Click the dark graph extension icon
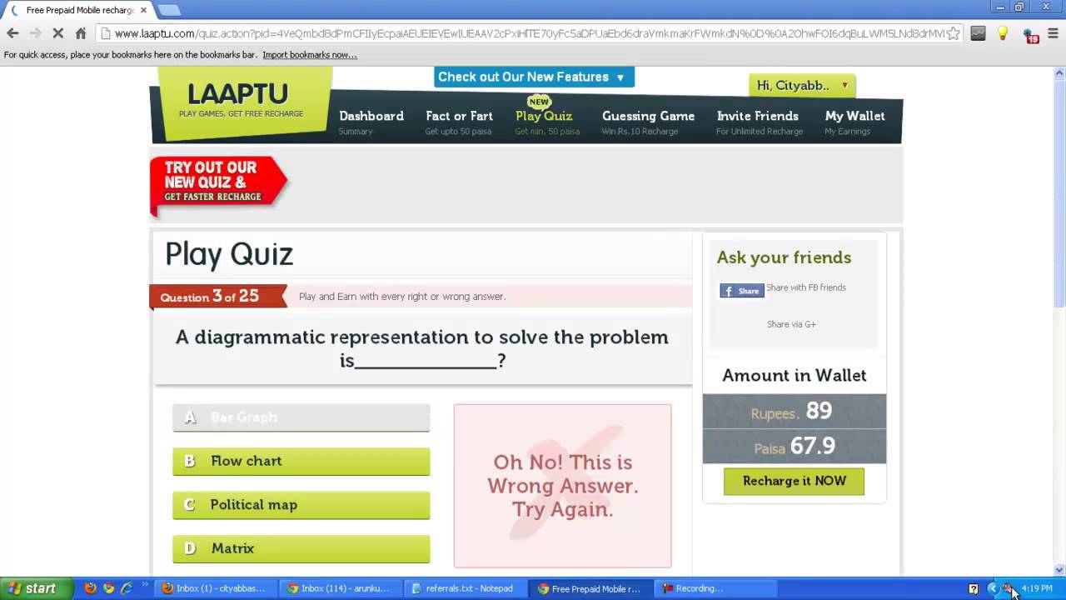The height and width of the screenshot is (600, 1066). click(x=978, y=33)
